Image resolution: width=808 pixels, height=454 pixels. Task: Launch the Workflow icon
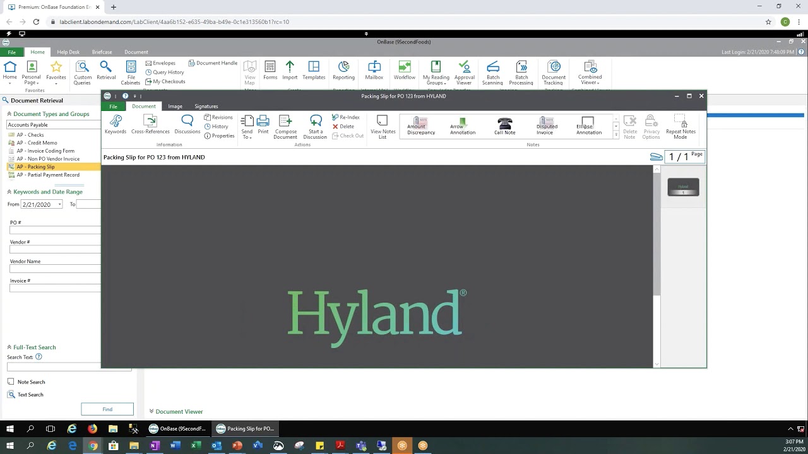pyautogui.click(x=405, y=71)
